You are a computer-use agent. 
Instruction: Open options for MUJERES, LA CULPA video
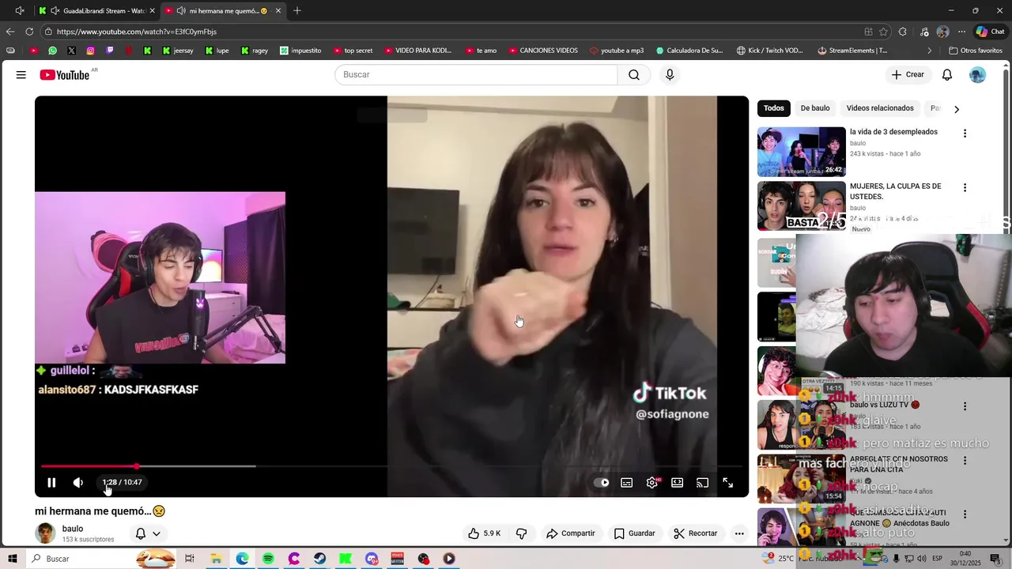(x=965, y=188)
